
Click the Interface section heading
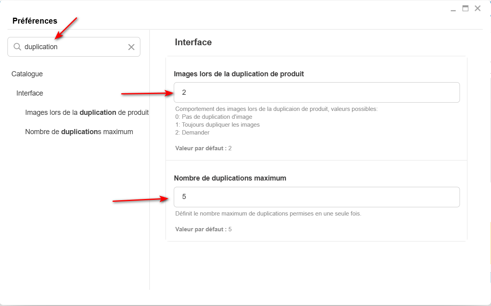point(193,42)
